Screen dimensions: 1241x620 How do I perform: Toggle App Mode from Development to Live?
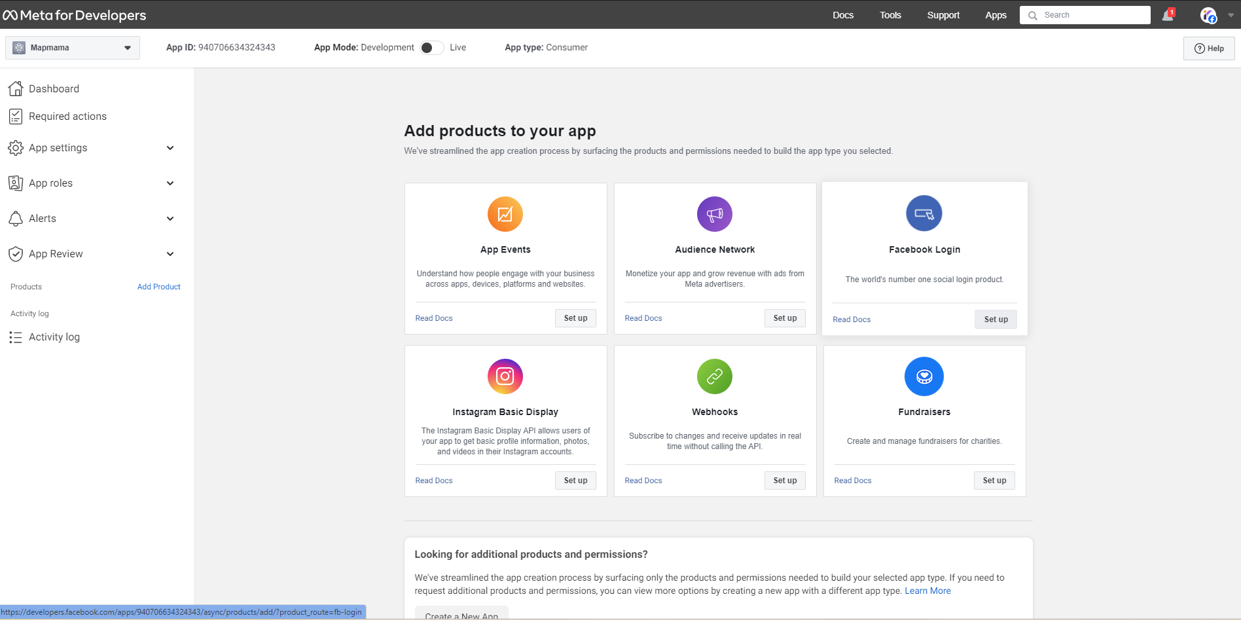tap(432, 48)
